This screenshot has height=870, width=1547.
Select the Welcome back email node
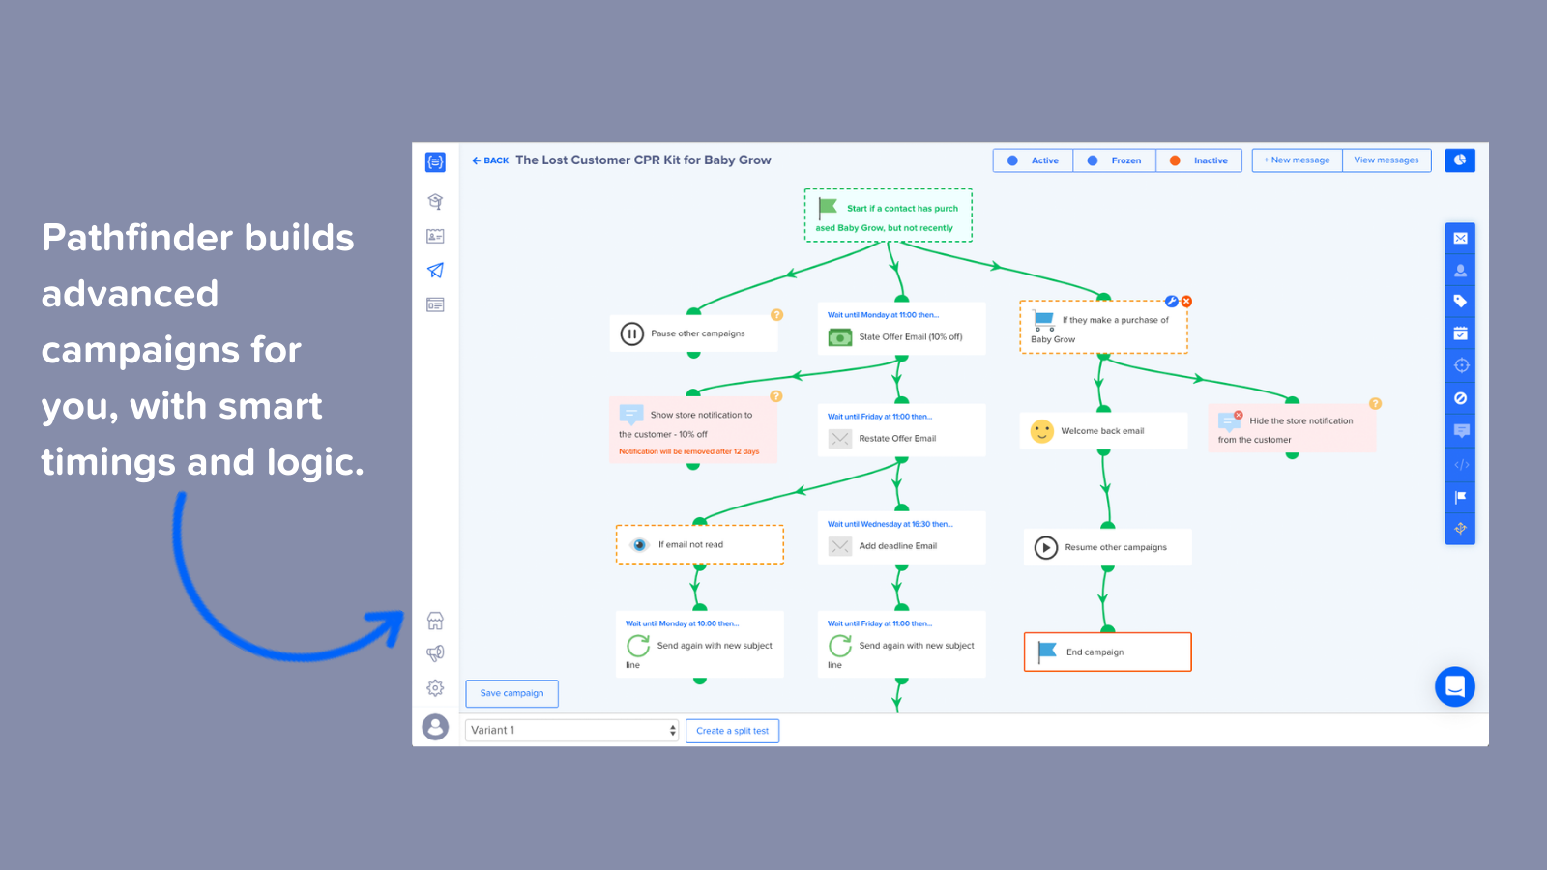tap(1103, 431)
